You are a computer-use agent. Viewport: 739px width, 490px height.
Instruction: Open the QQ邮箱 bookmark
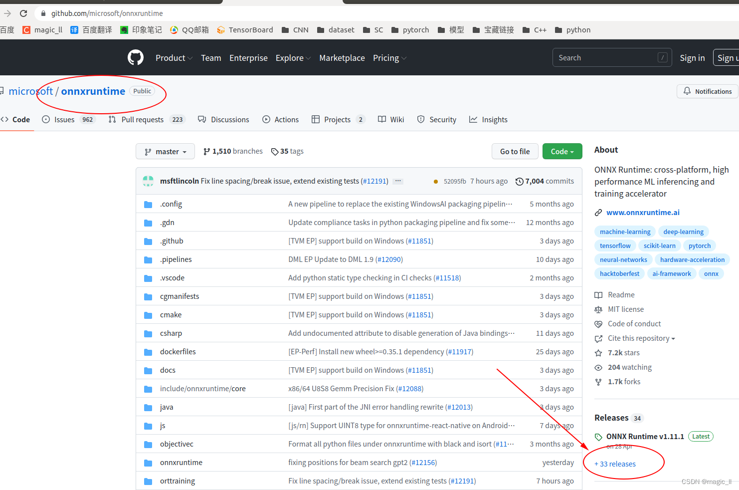pyautogui.click(x=189, y=30)
